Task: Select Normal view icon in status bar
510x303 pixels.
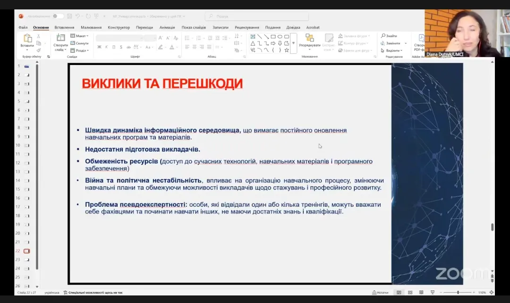Action: click(399, 292)
